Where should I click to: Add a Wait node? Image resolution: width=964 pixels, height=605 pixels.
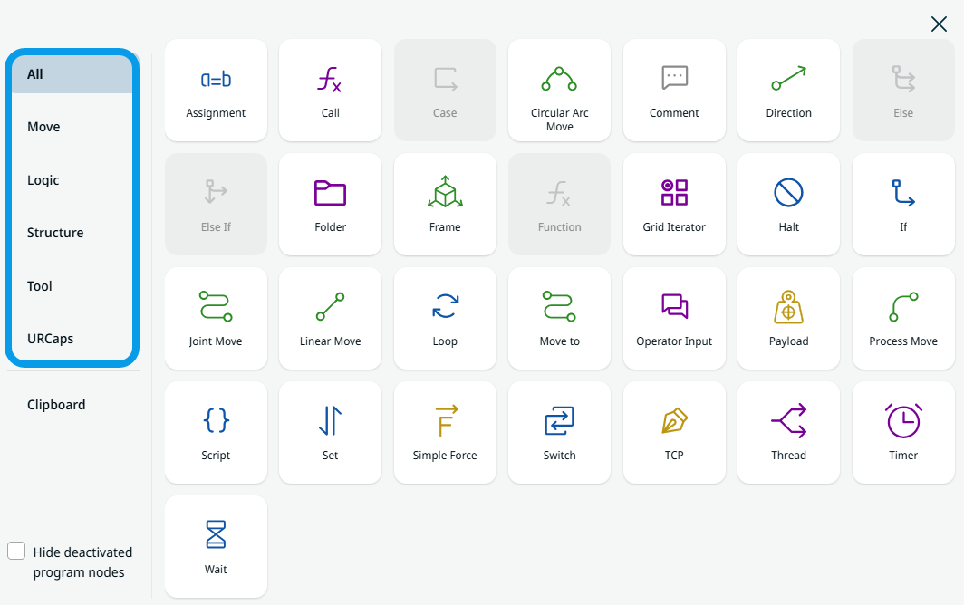(x=216, y=547)
